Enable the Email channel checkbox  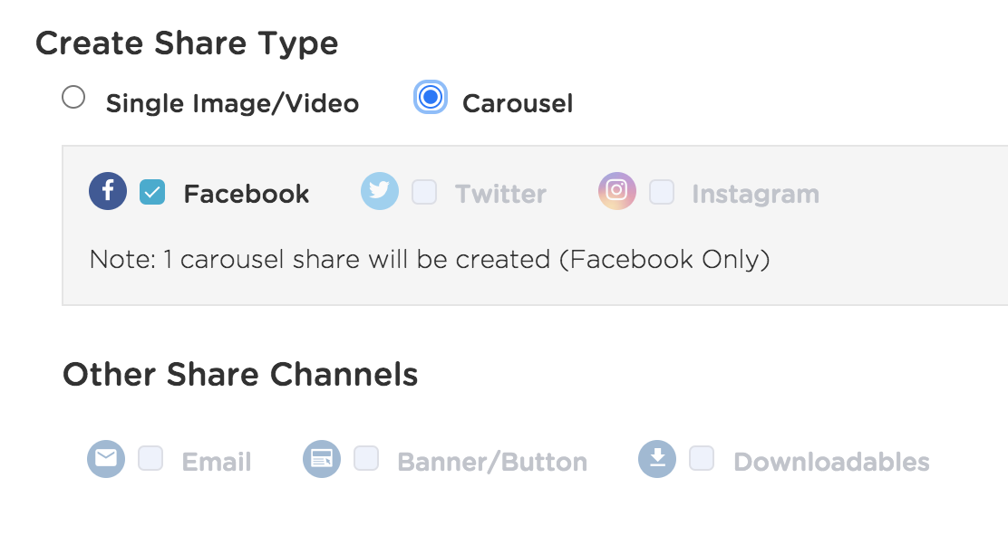click(x=150, y=458)
